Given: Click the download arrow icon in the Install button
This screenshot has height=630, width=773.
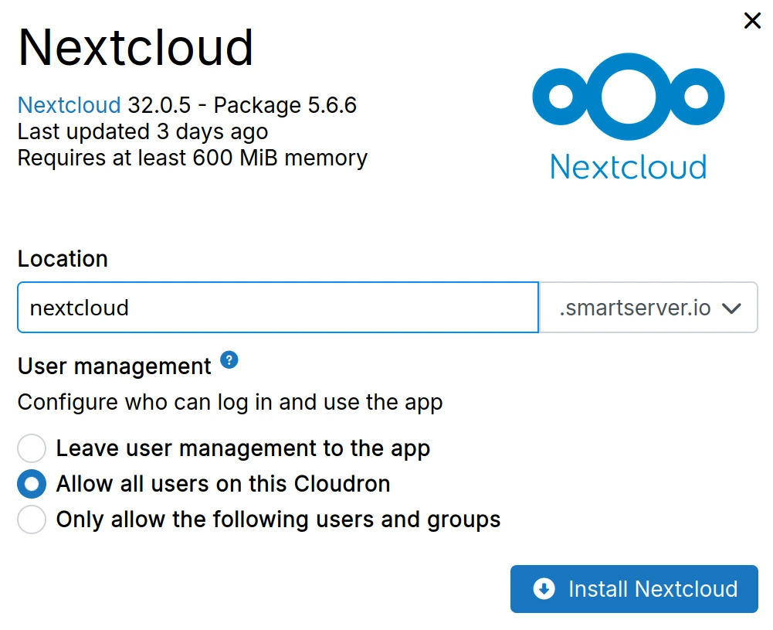Looking at the screenshot, I should click(x=544, y=589).
